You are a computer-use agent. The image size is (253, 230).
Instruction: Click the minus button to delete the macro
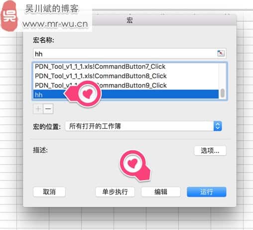point(48,109)
